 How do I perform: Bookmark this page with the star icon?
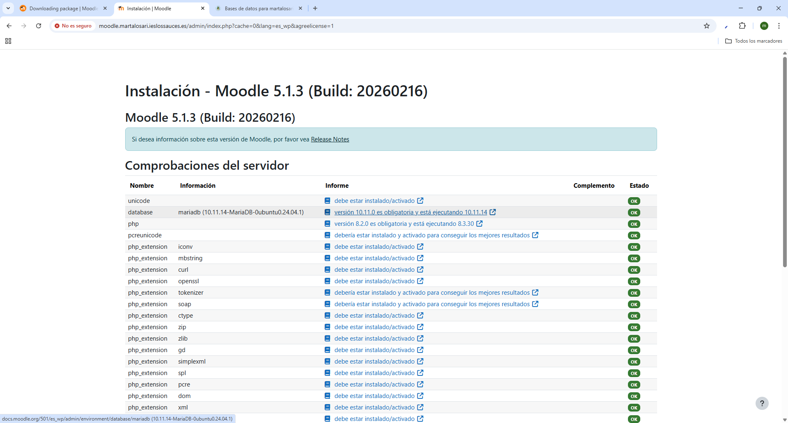click(707, 26)
